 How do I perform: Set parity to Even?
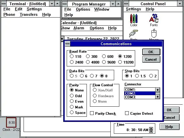pos(77,101)
